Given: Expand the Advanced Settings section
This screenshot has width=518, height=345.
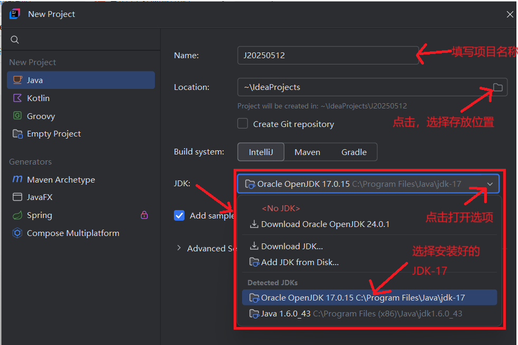Looking at the screenshot, I should (179, 248).
